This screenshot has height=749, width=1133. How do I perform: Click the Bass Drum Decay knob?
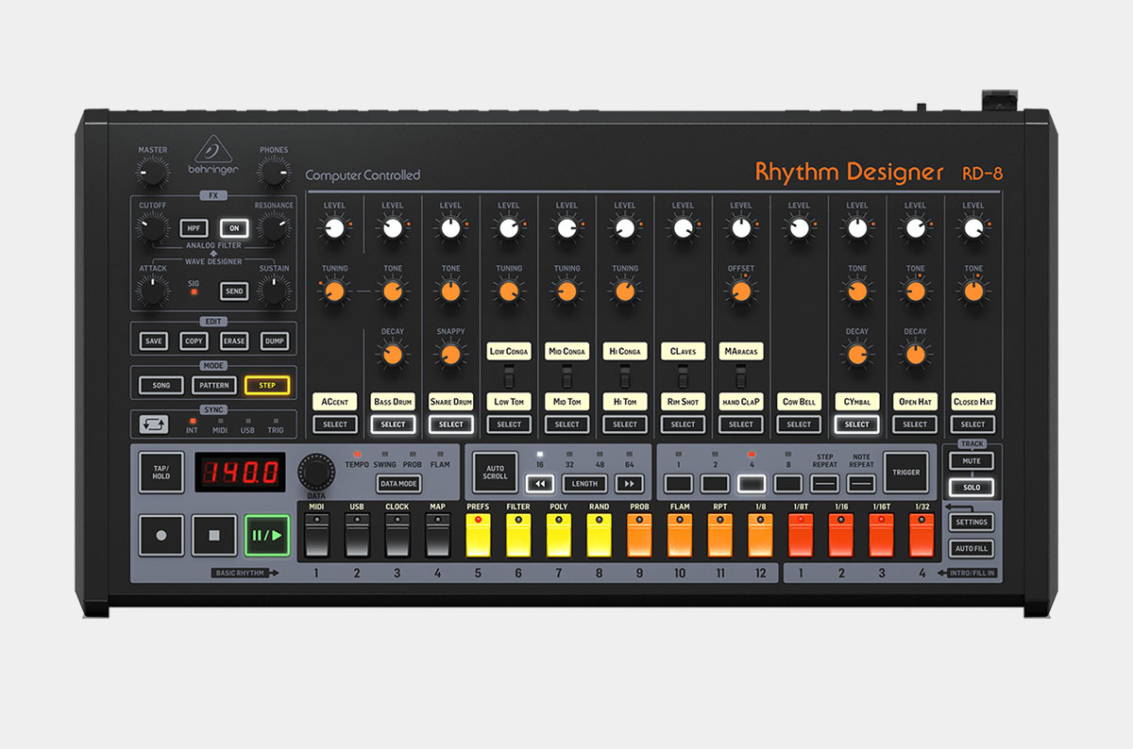[x=393, y=355]
